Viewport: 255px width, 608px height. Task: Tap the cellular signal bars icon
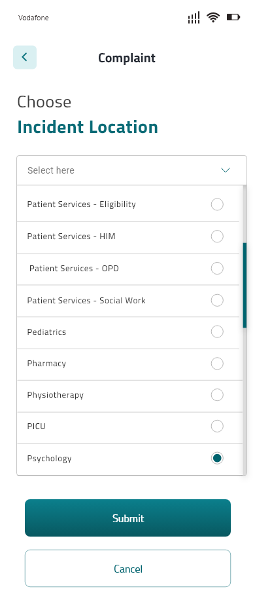pyautogui.click(x=194, y=18)
